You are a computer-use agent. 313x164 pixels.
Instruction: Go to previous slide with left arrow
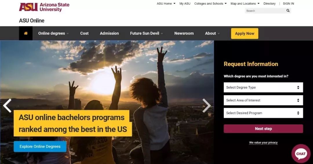click(x=7, y=105)
